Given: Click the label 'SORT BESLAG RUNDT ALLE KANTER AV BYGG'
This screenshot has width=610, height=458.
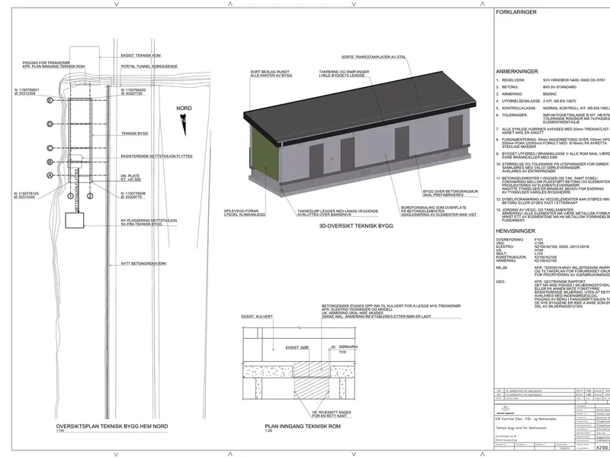Looking at the screenshot, I should [x=271, y=73].
